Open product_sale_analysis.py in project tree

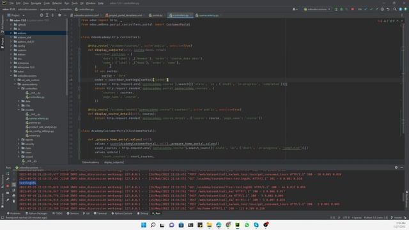[x=41, y=127]
